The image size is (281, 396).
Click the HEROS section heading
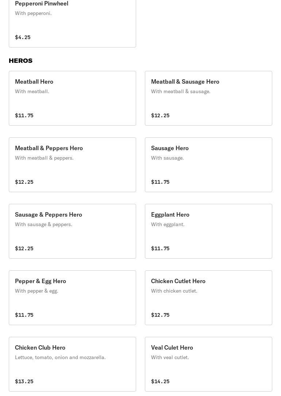point(21,61)
